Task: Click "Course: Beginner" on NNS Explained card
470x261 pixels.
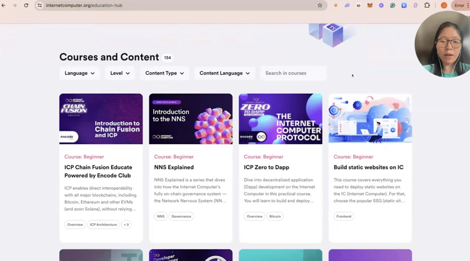Action: [174, 157]
